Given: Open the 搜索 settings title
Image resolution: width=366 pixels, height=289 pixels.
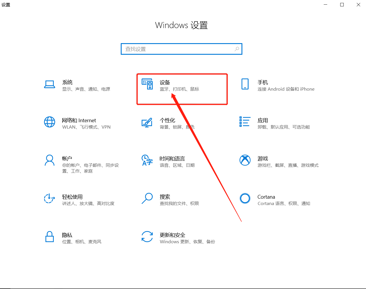Looking at the screenshot, I should (165, 197).
